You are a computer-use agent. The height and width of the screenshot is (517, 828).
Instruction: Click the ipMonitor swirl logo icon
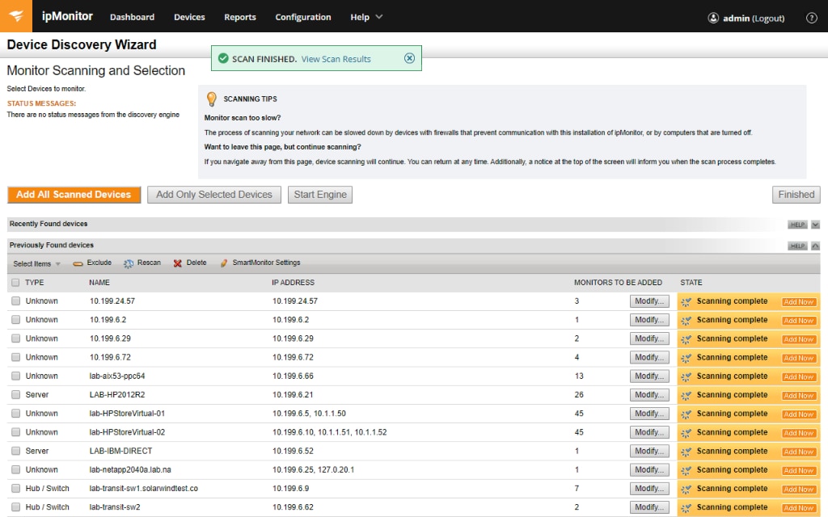15,15
